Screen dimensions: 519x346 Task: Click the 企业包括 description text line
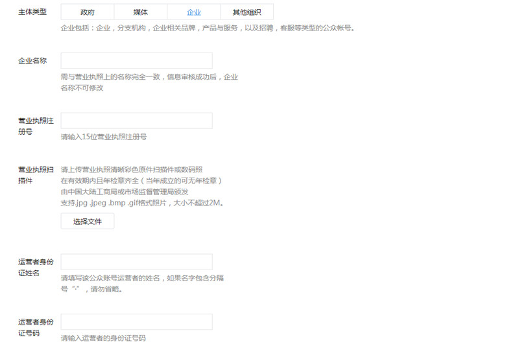pyautogui.click(x=208, y=28)
